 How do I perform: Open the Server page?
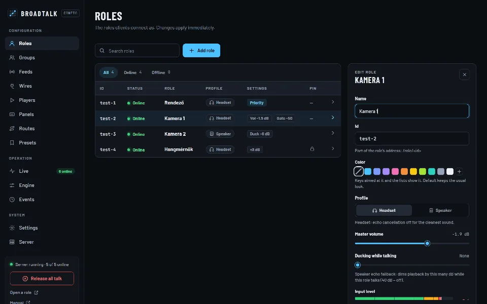(42, 242)
